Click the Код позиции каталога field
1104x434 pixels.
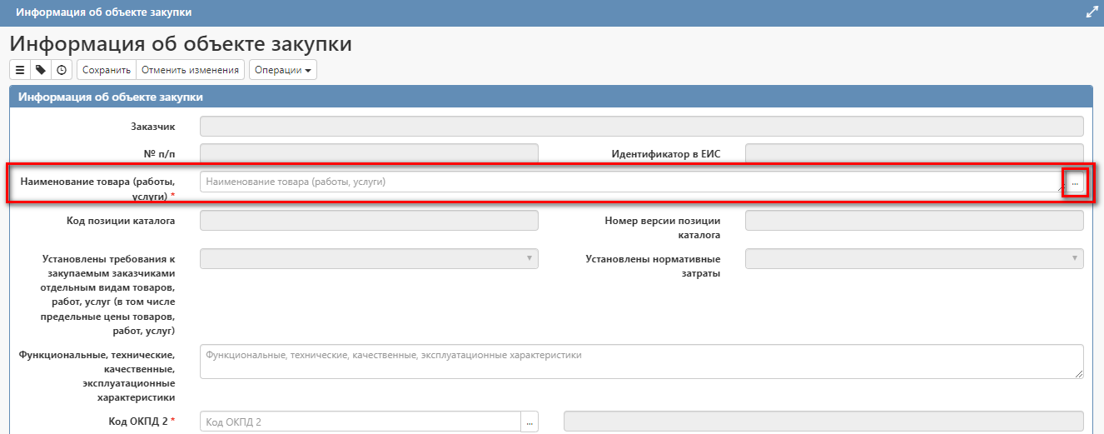(369, 221)
